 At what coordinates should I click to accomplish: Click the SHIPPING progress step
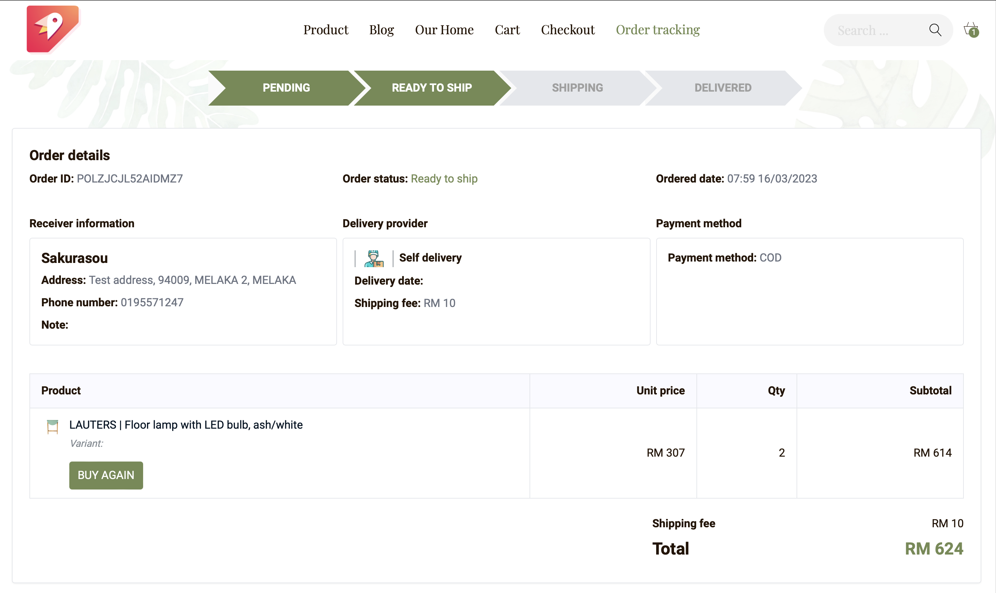pyautogui.click(x=577, y=88)
